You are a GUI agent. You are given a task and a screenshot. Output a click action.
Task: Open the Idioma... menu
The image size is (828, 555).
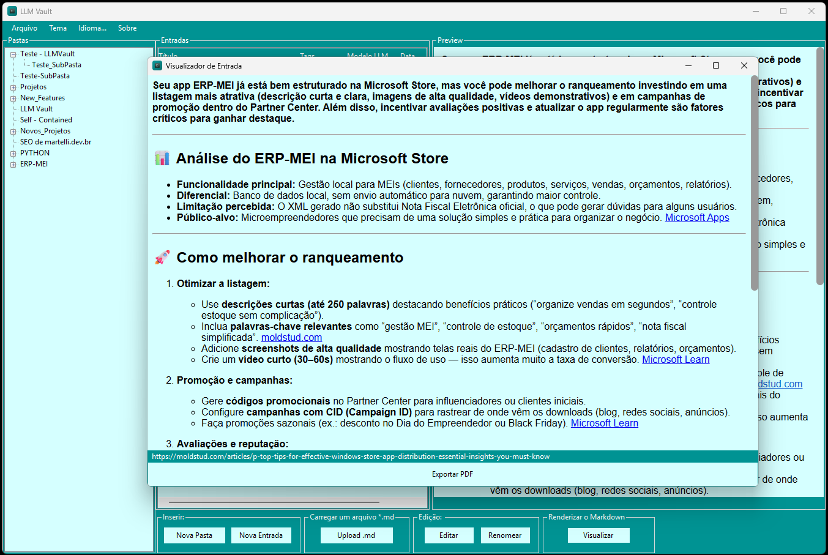coord(92,28)
